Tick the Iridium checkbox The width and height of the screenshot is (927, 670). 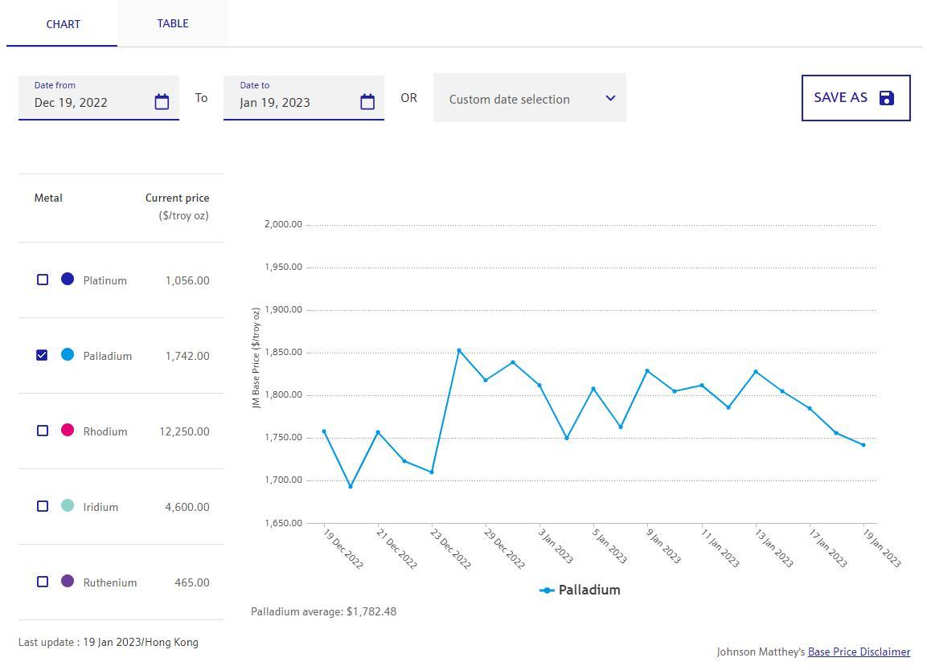tap(43, 506)
